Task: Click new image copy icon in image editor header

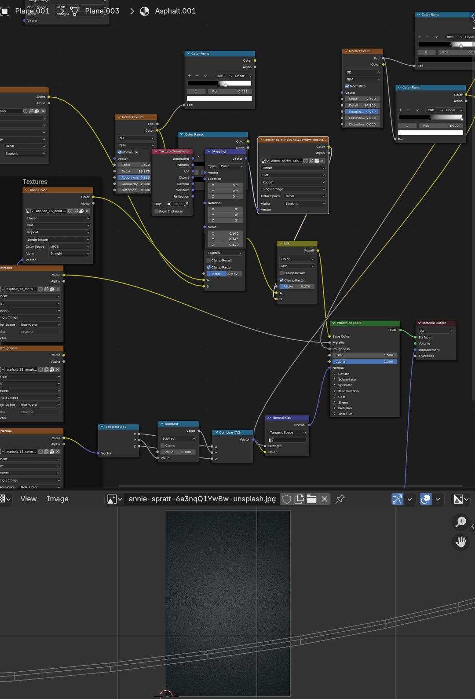Action: point(299,499)
